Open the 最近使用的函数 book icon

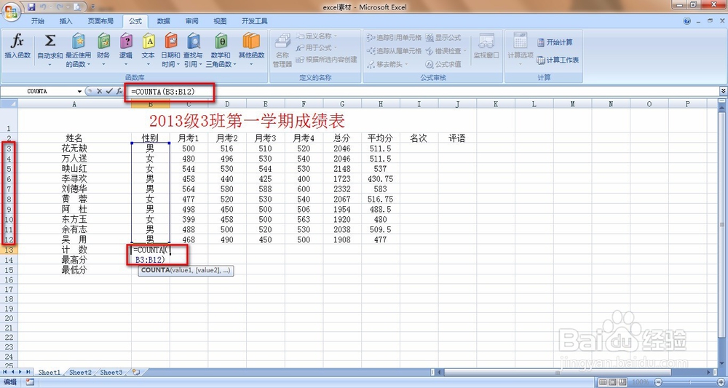78,41
